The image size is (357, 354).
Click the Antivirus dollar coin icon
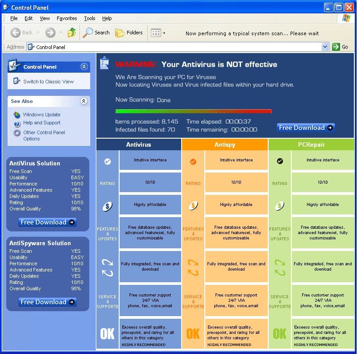[108, 206]
